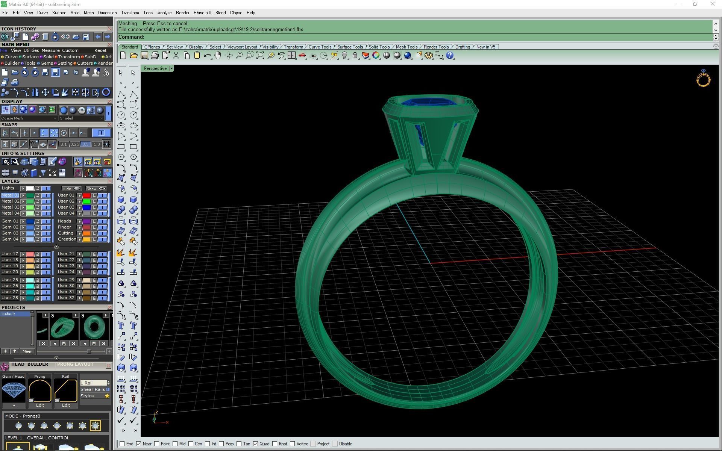Switch to the Drafting toolbar tab
This screenshot has height=451, width=722.
click(463, 47)
